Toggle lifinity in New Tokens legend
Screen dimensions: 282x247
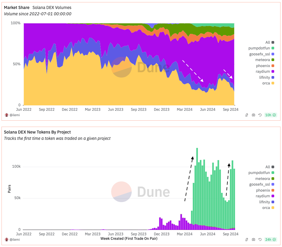click(x=267, y=202)
